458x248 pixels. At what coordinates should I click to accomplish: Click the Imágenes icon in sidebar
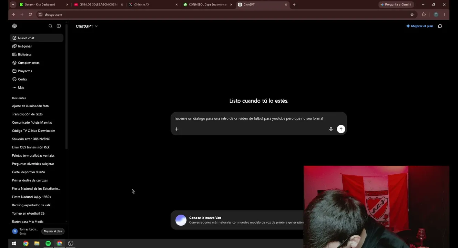(x=14, y=46)
